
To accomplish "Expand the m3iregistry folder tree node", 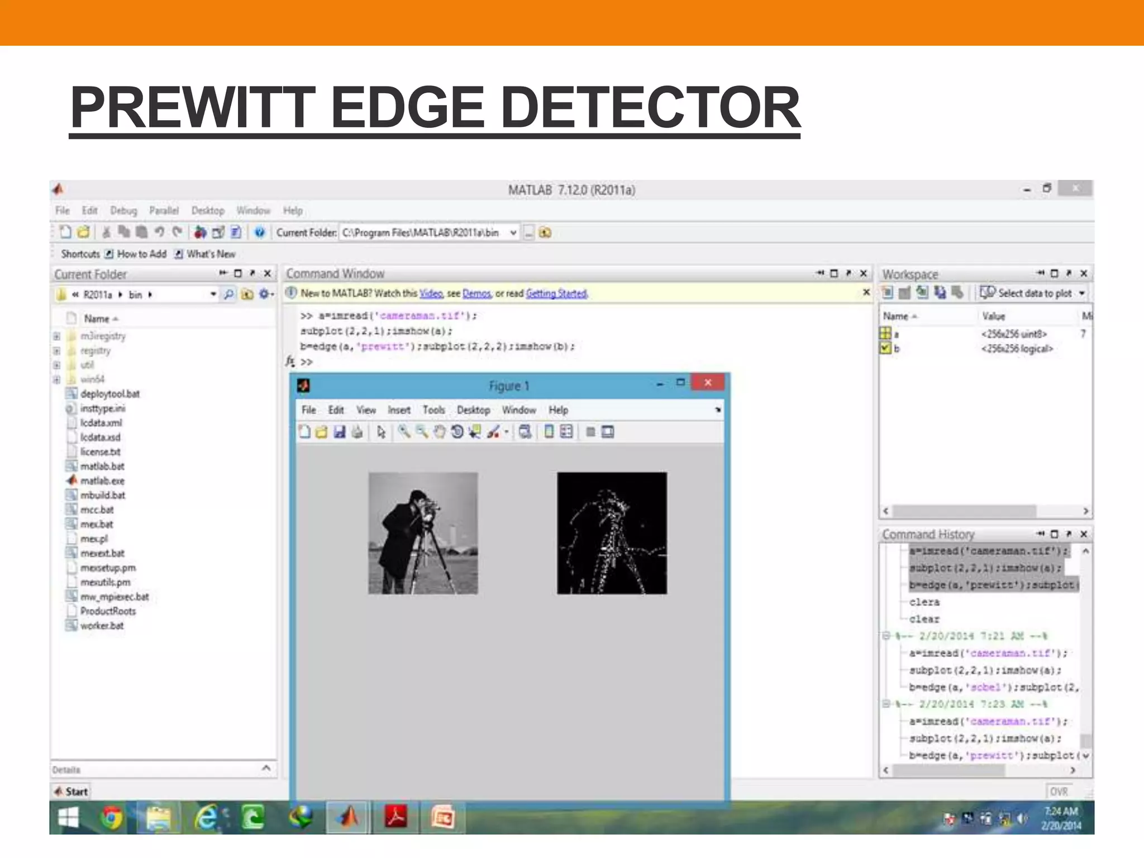I will tap(57, 336).
